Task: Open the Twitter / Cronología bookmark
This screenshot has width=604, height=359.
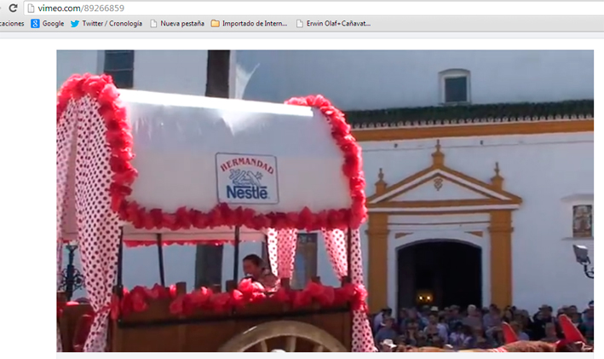Action: coord(111,23)
